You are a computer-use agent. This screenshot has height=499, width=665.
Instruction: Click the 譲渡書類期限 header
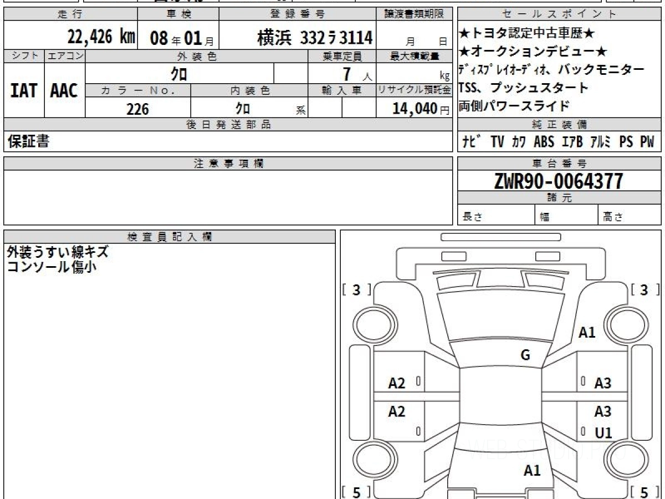[x=415, y=14]
